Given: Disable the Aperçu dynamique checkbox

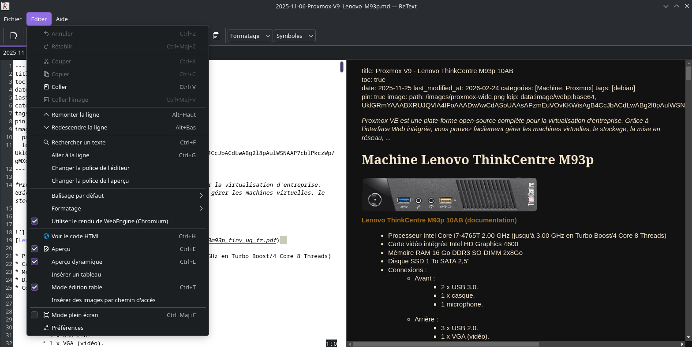Looking at the screenshot, I should coord(34,262).
